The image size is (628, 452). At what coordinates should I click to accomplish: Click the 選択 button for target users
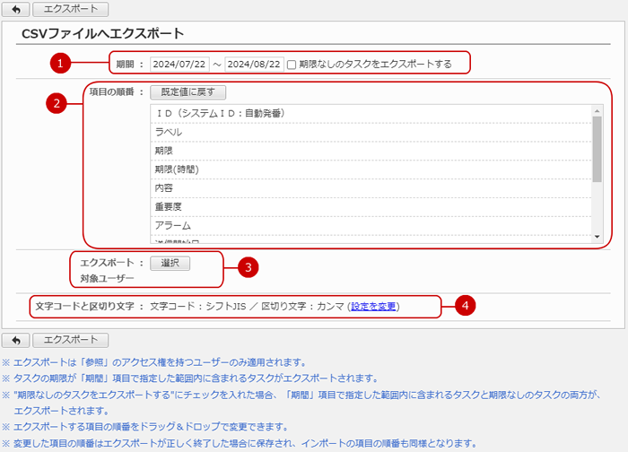[170, 263]
